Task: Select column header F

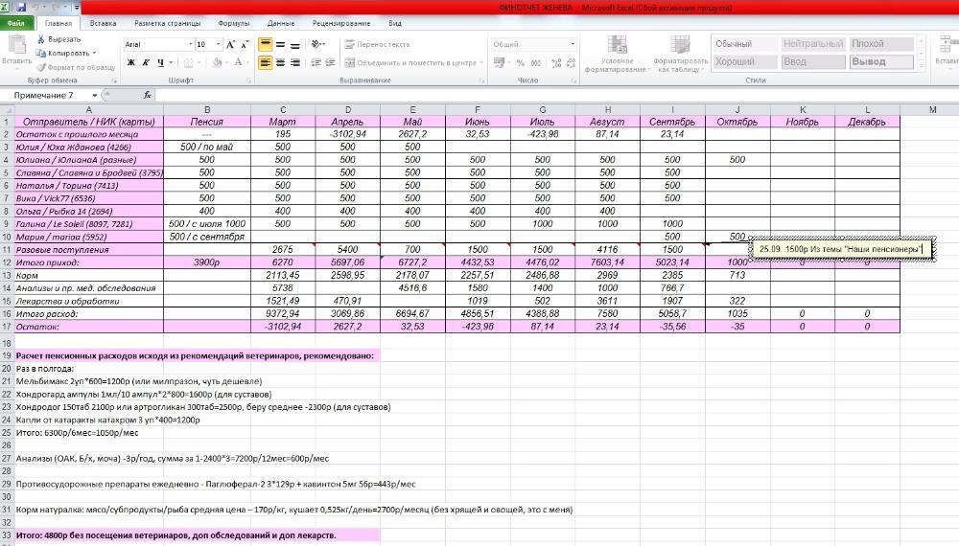Action: click(x=477, y=109)
